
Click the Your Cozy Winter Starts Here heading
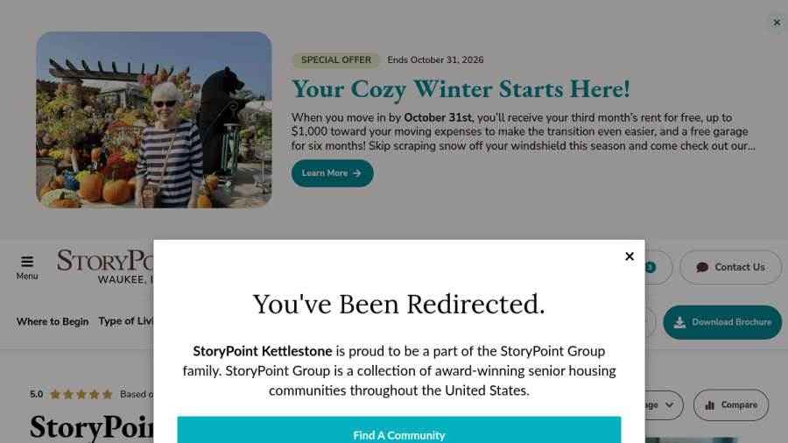(461, 89)
